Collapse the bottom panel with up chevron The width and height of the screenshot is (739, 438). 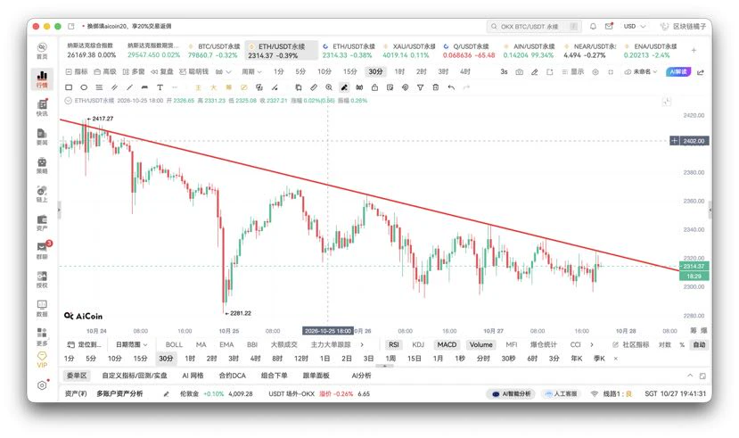[x=690, y=376]
